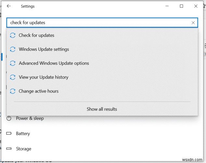Click the battery icon in the sidebar
Screen dimensions: 206x163
click(9, 133)
